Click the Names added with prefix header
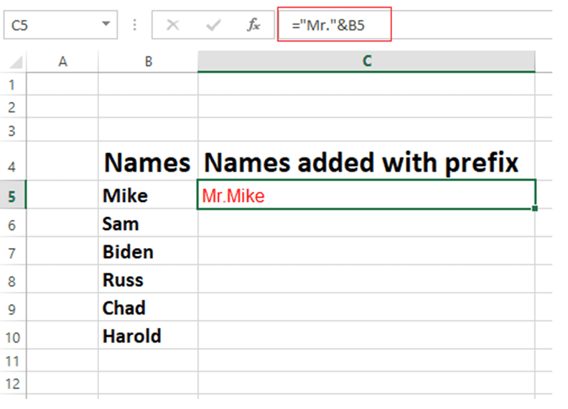 366,163
